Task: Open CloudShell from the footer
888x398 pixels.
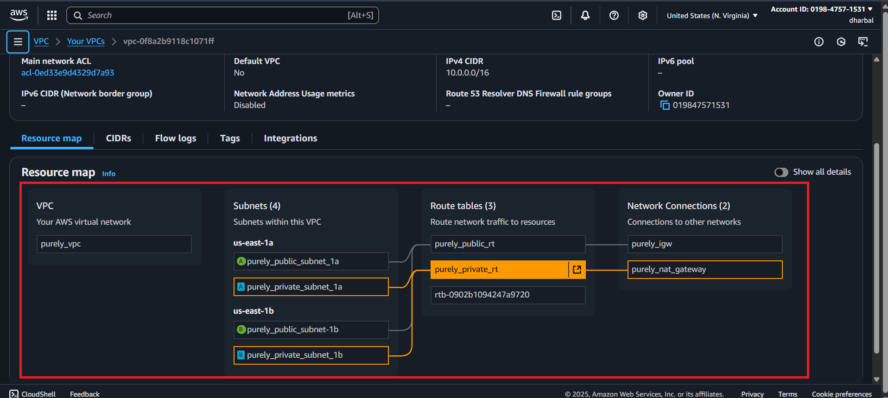Action: point(32,394)
